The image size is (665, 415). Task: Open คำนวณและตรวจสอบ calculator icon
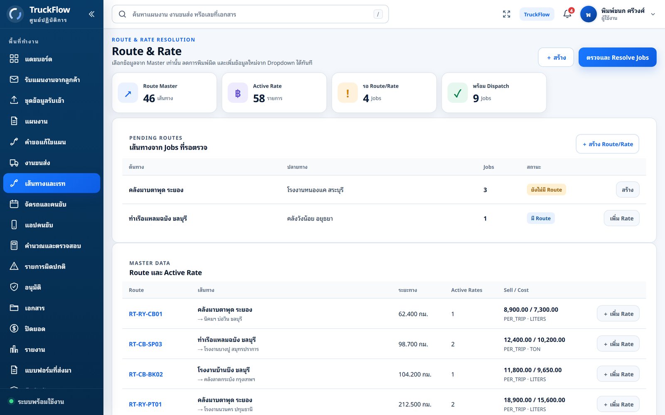[x=14, y=245]
